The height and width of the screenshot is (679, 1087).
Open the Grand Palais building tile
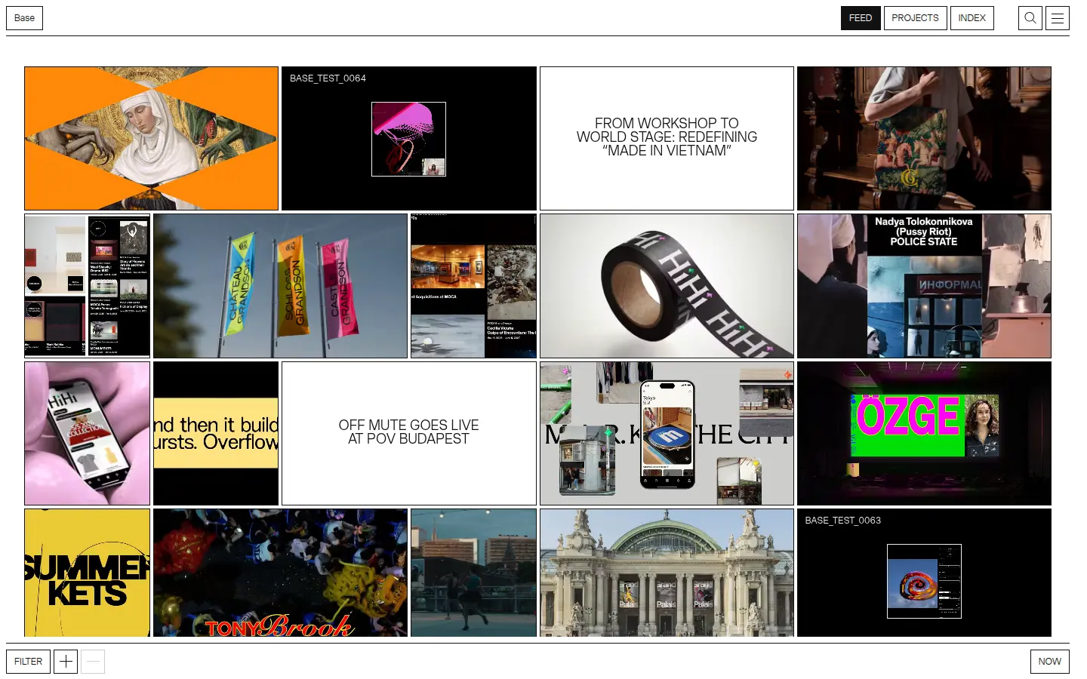pos(667,573)
